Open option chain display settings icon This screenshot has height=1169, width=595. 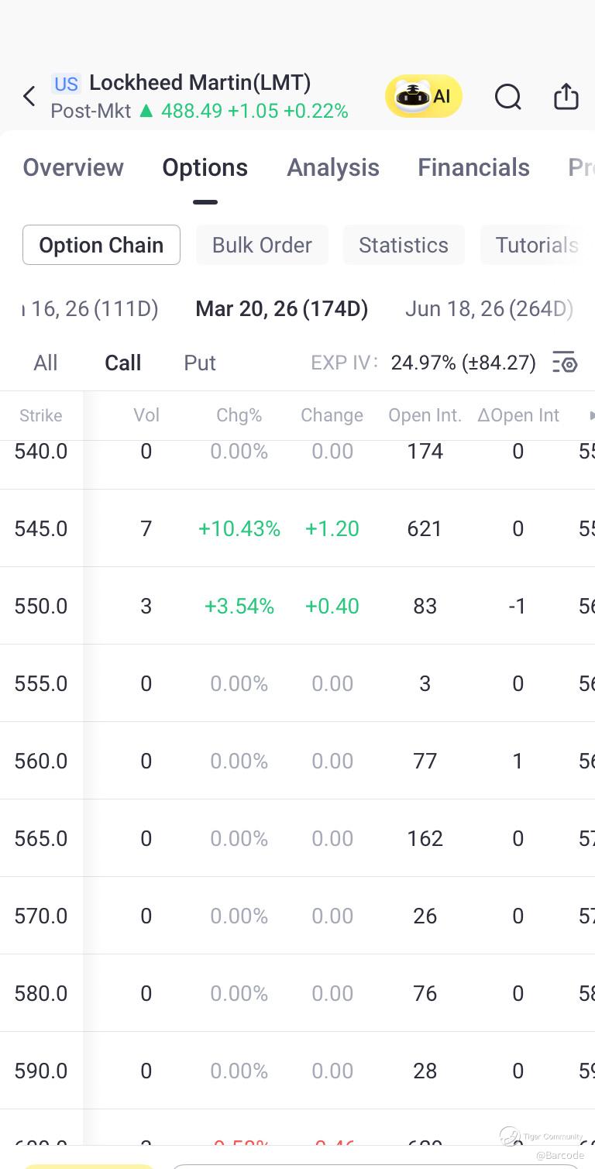click(565, 363)
